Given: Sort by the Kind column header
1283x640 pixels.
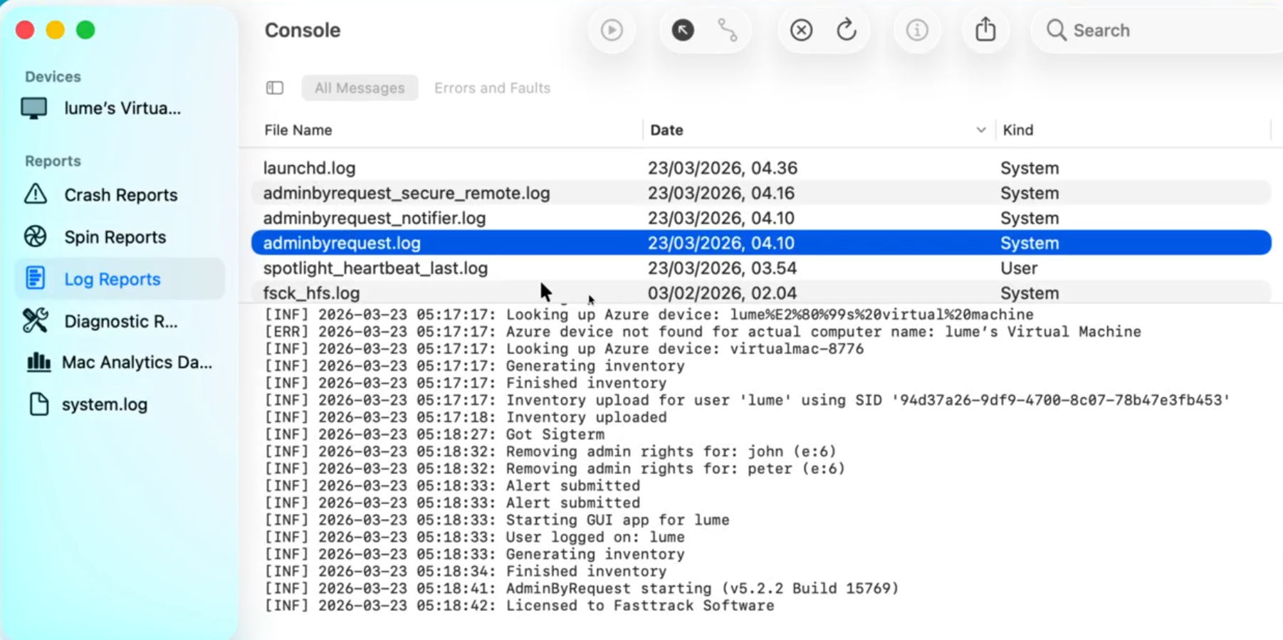Looking at the screenshot, I should [1018, 130].
